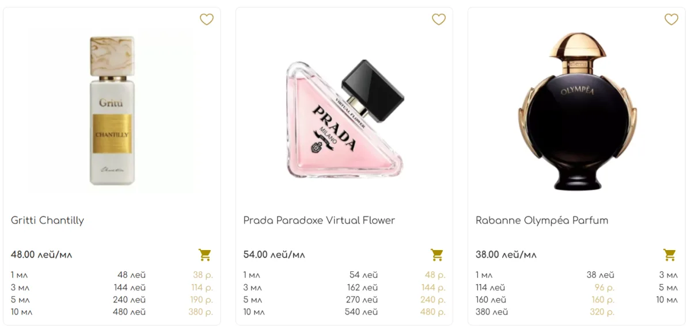Click Gritti 5 мл row priced 240 лей
Screen dimensions: 691x326
point(112,300)
